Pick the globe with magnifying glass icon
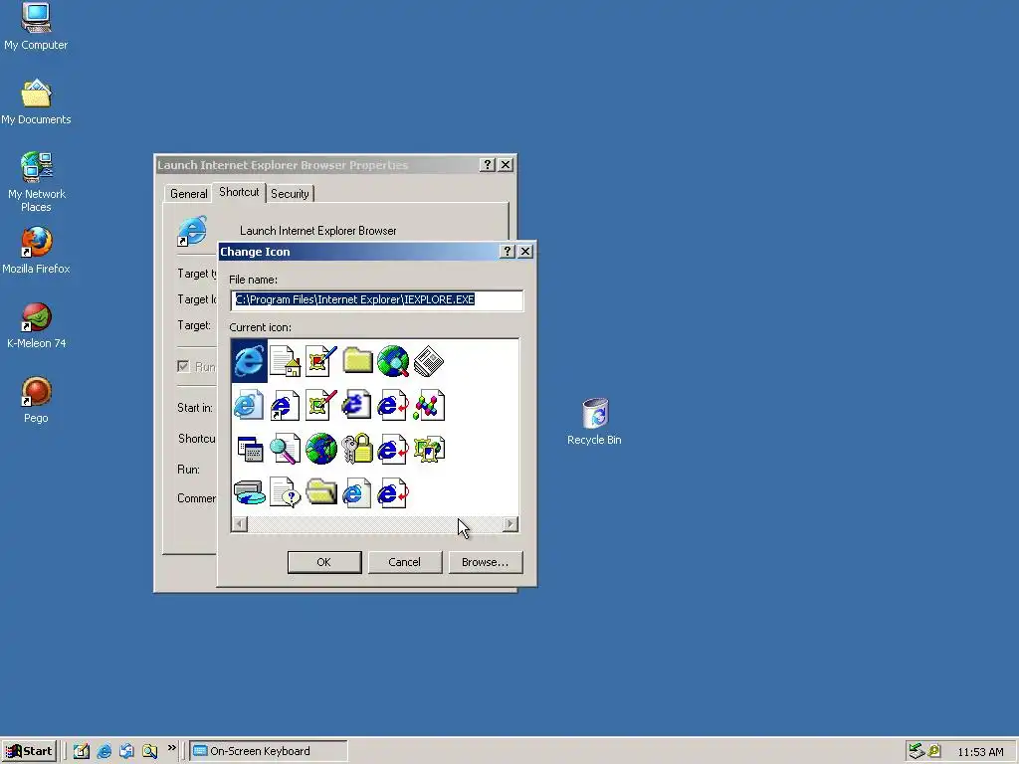1019x764 pixels. pyautogui.click(x=393, y=361)
